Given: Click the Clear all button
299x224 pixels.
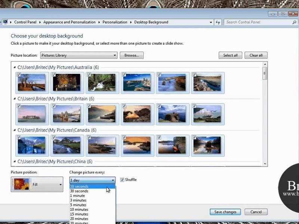Looking at the screenshot, I should point(256,55).
